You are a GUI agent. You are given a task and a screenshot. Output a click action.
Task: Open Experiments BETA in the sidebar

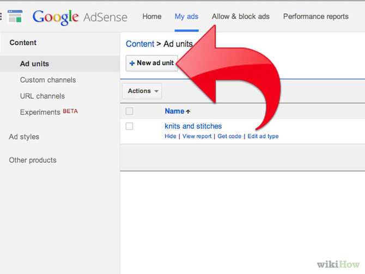click(49, 112)
